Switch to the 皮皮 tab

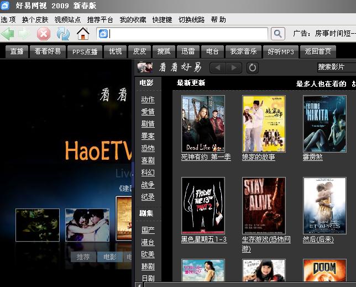click(x=139, y=51)
